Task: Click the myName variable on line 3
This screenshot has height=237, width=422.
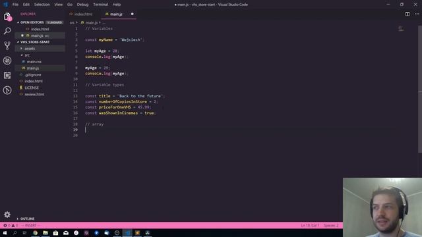Action: 105,39
